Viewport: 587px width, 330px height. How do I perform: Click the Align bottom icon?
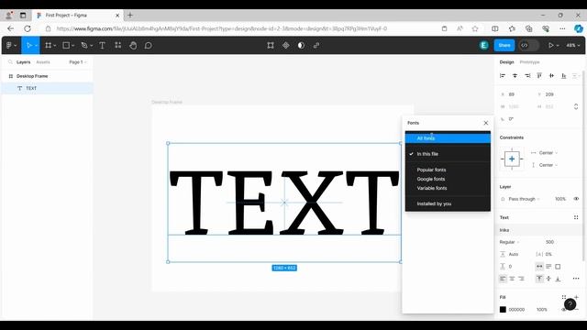pos(564,75)
